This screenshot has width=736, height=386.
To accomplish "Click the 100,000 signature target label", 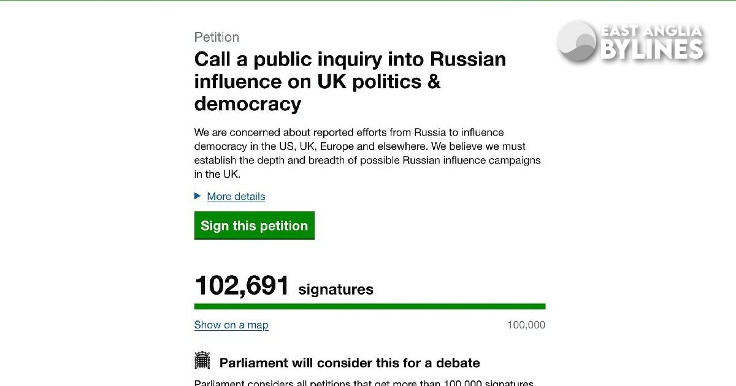I will pos(526,325).
